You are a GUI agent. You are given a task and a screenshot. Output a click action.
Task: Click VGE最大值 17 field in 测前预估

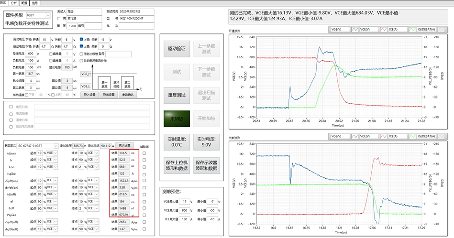185,202
